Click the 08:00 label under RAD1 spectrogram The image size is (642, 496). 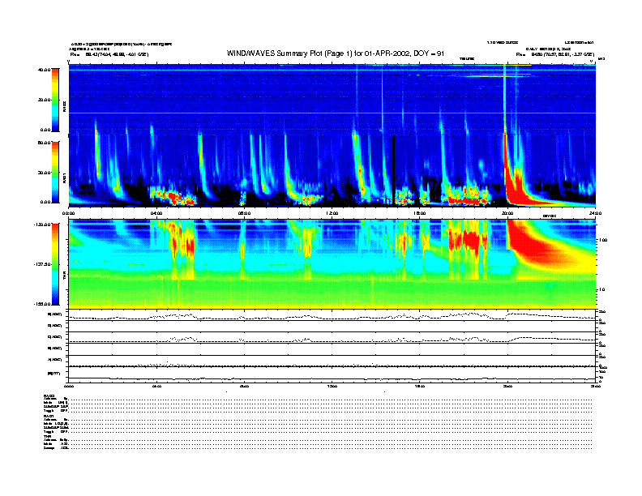[244, 213]
